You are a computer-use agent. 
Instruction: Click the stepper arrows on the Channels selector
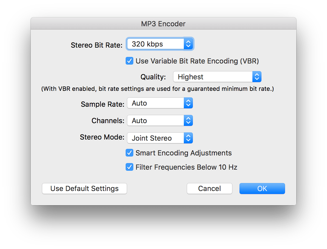188,120
